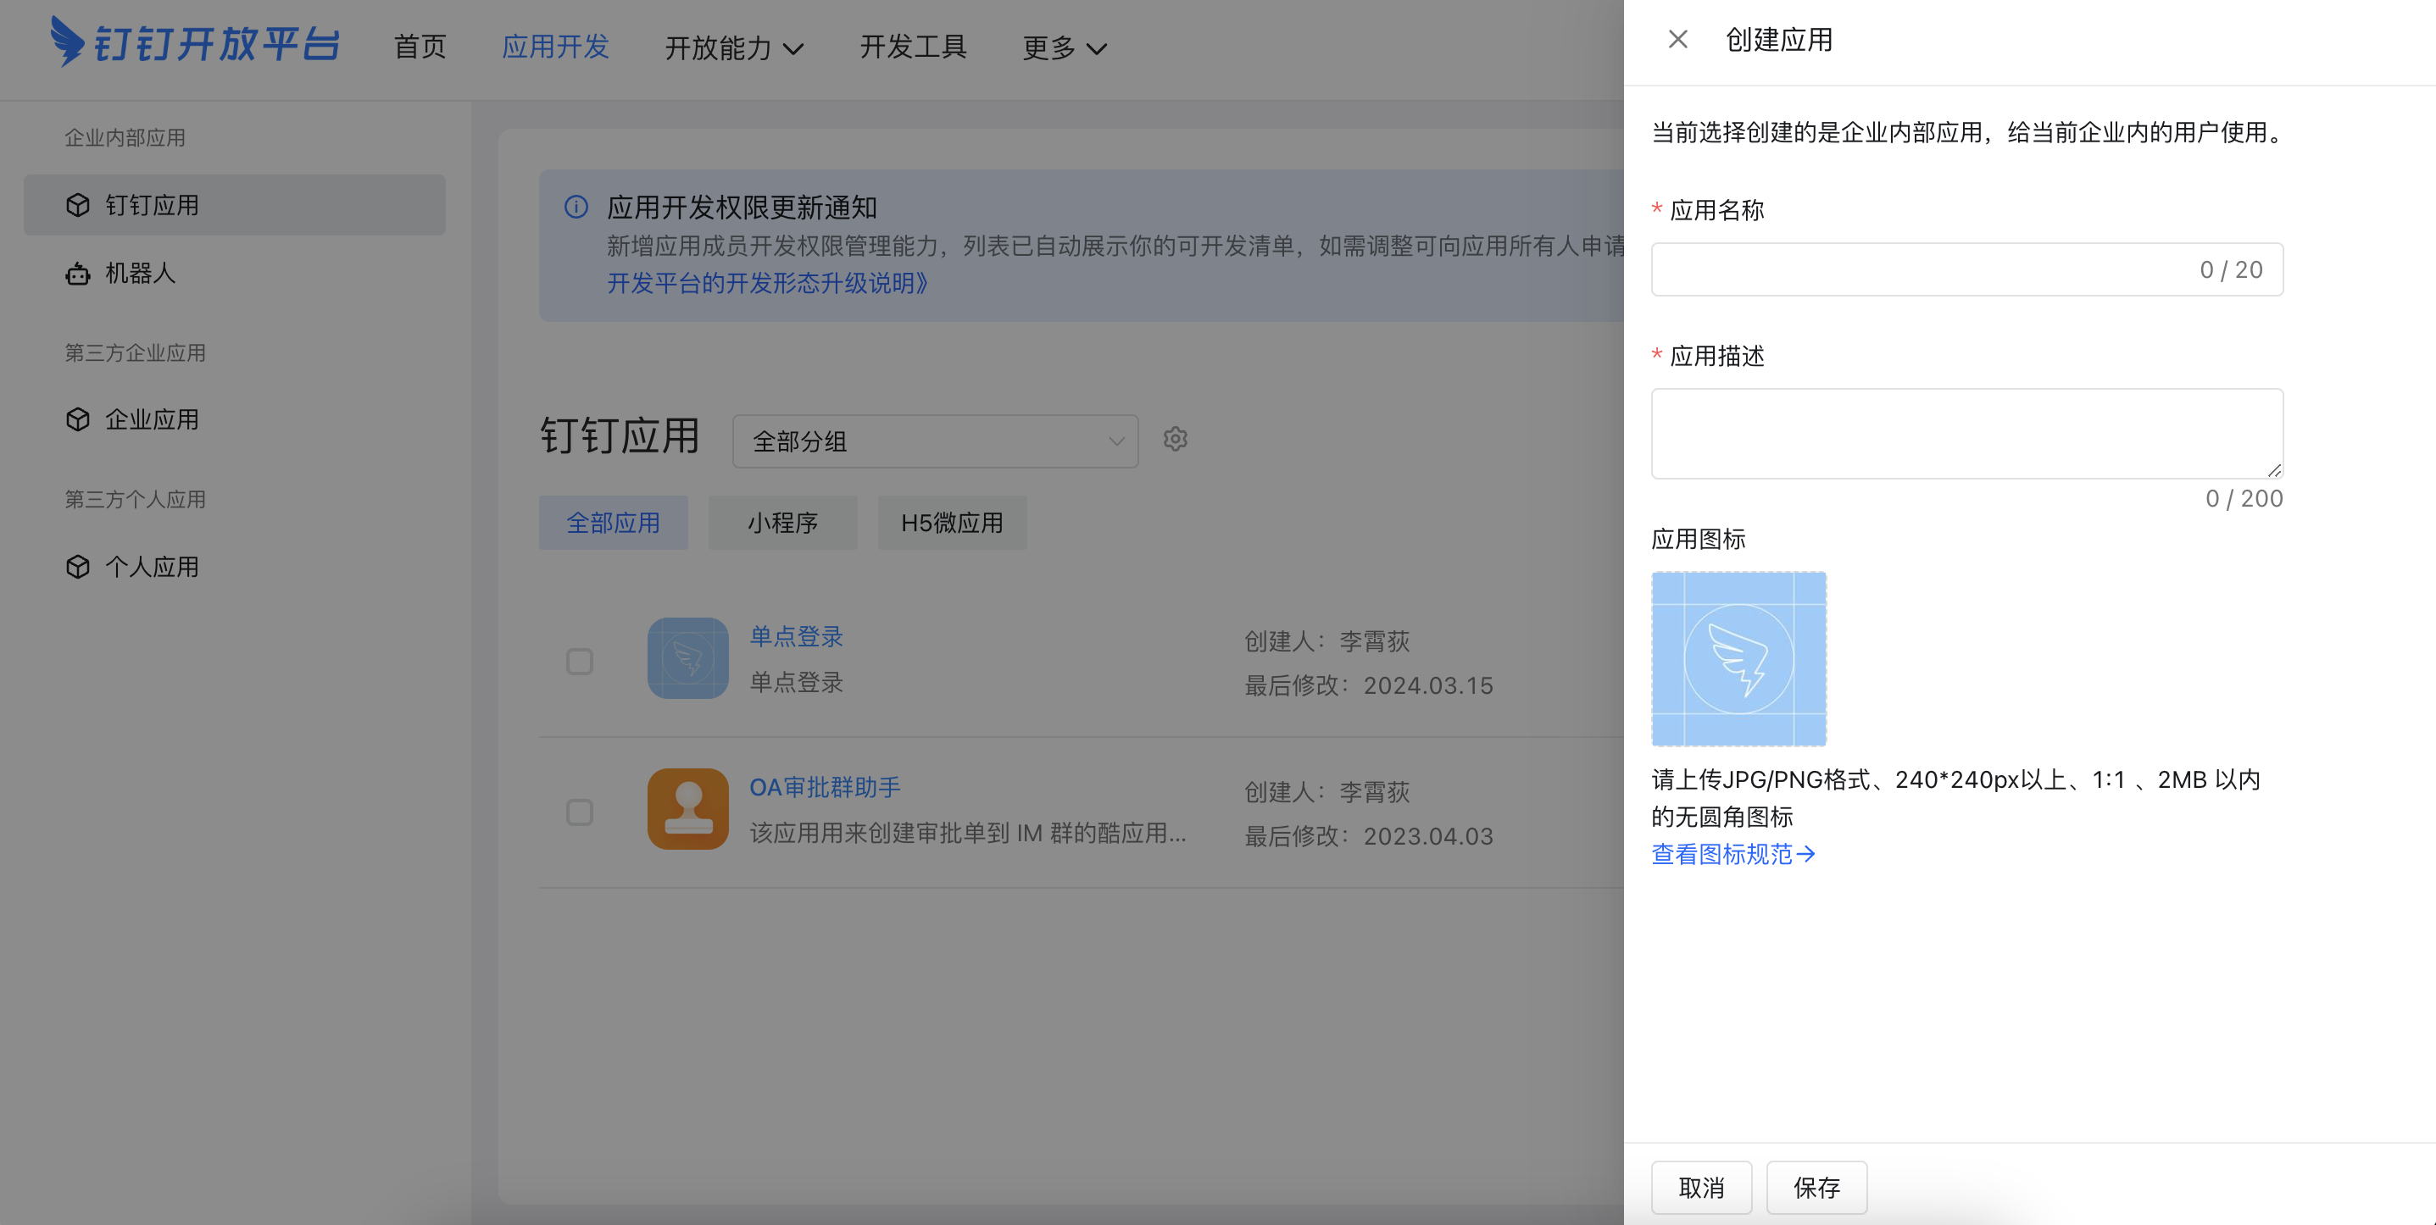Open 企业应用 in the sidebar
This screenshot has height=1225, width=2436.
(x=235, y=418)
